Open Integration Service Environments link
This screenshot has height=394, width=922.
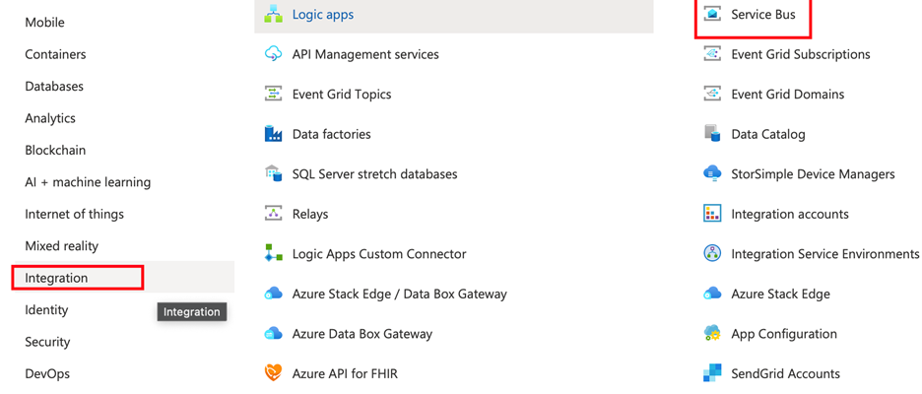pos(825,254)
